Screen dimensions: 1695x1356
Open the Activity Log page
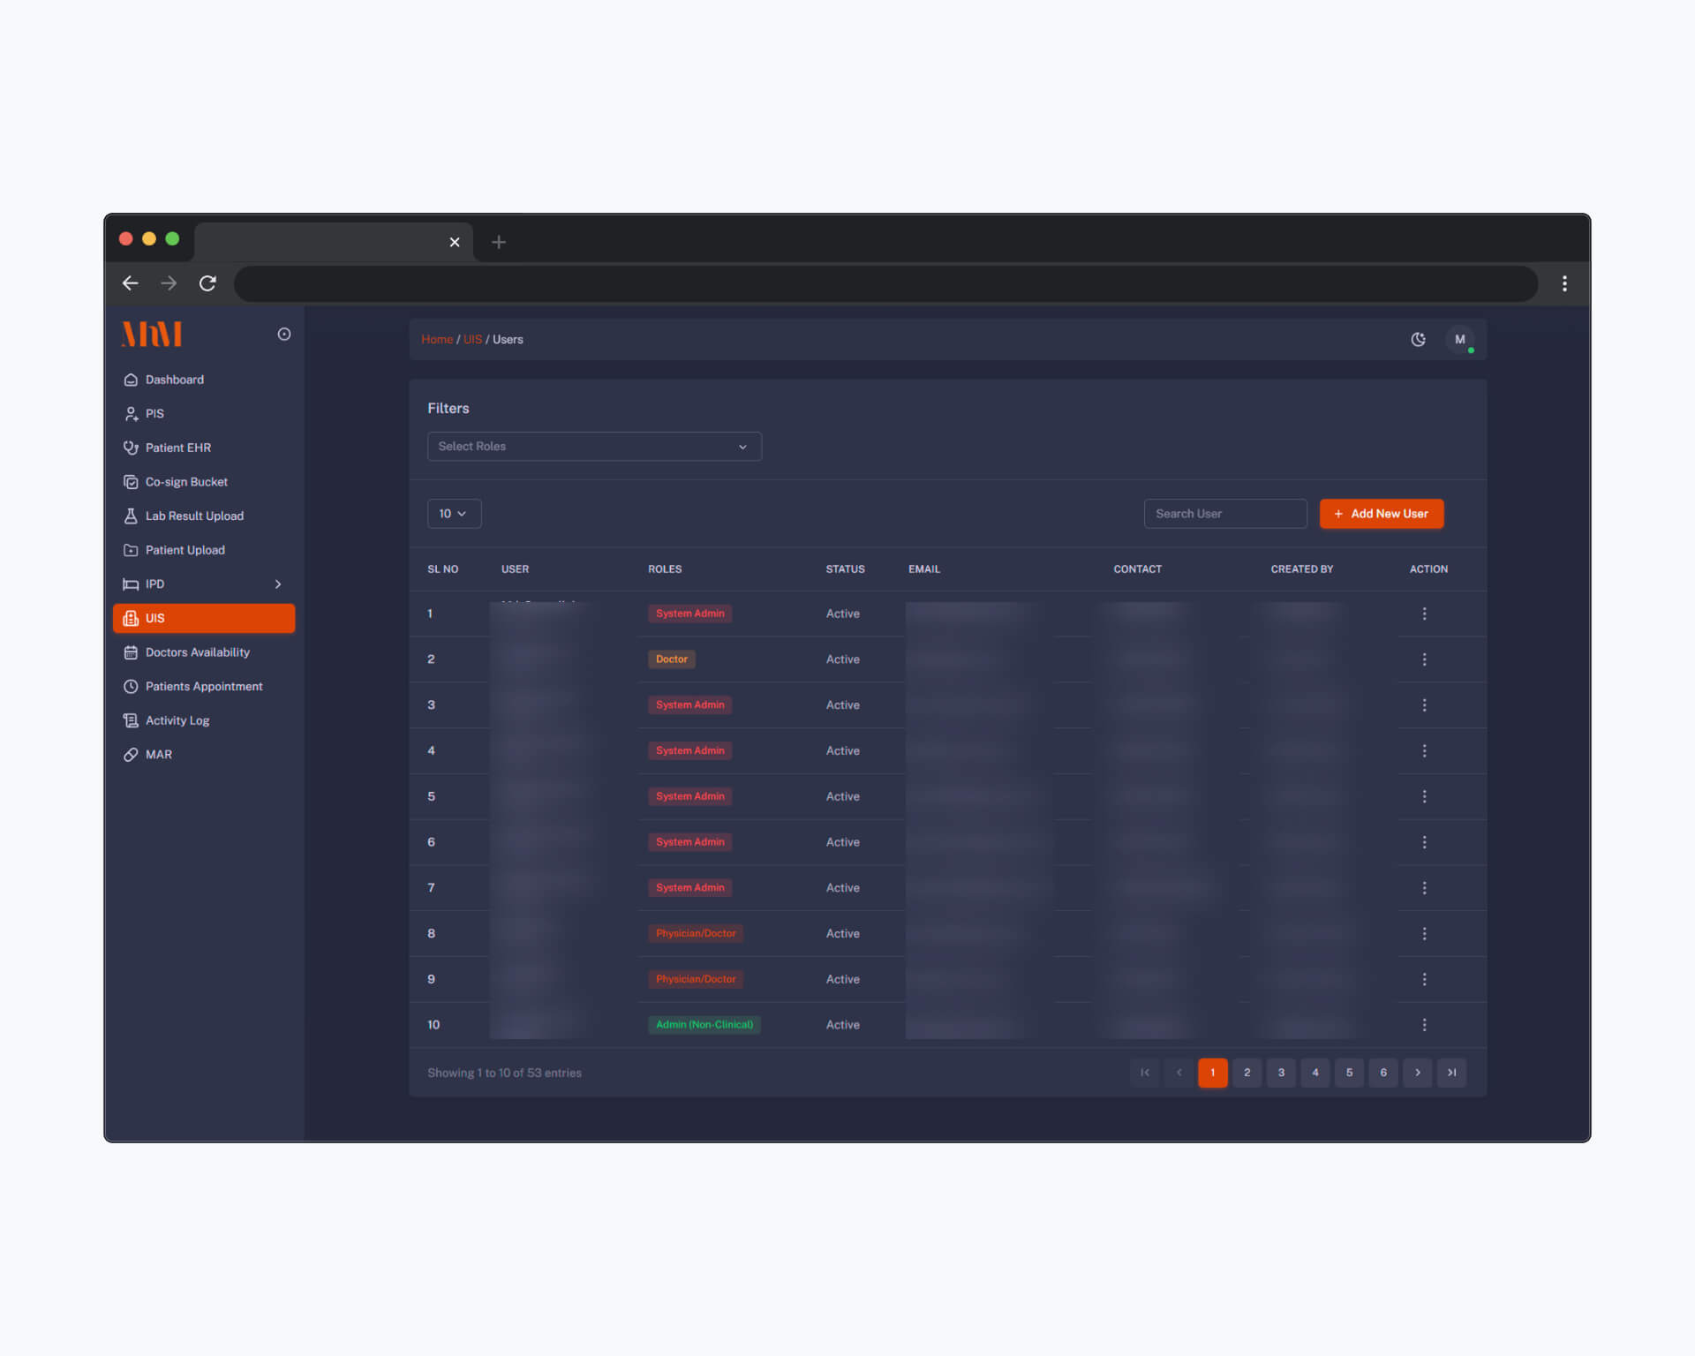pos(177,720)
